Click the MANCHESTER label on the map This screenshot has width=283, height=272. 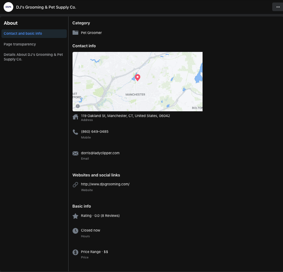pos(135,94)
